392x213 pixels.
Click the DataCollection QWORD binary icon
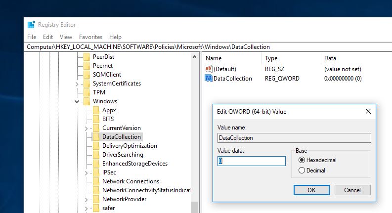209,78
